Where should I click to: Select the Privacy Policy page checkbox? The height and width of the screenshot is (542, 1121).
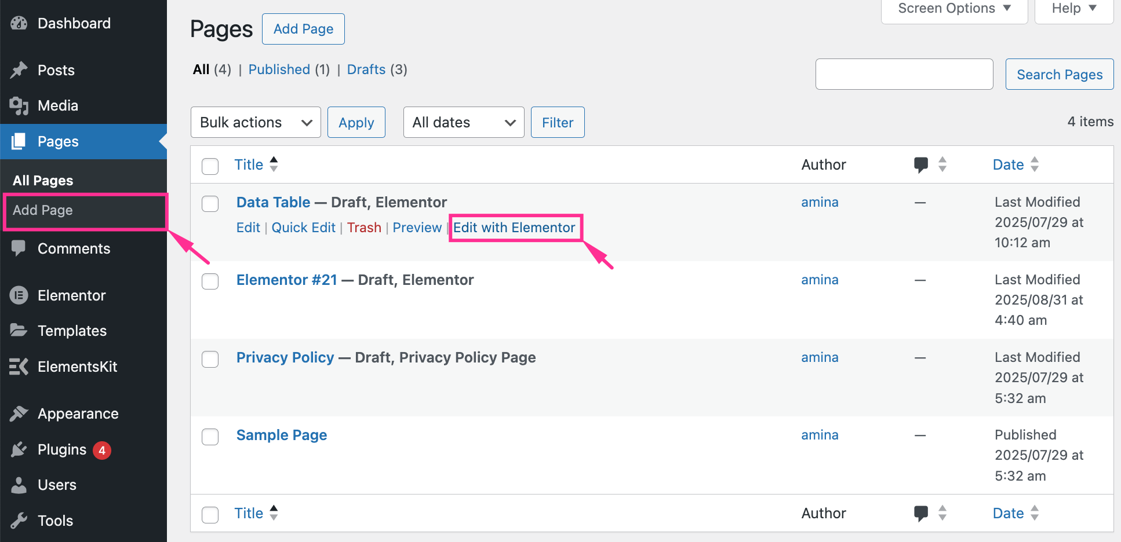[210, 359]
